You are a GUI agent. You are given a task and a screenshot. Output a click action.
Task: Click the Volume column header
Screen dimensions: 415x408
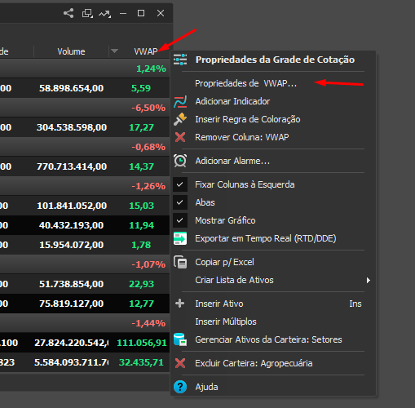point(71,51)
